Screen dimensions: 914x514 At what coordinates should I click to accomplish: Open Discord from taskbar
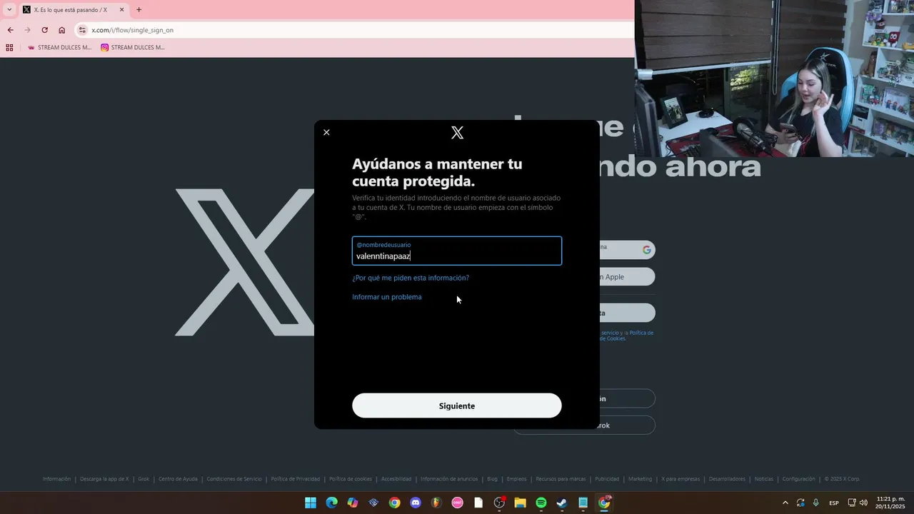point(416,503)
